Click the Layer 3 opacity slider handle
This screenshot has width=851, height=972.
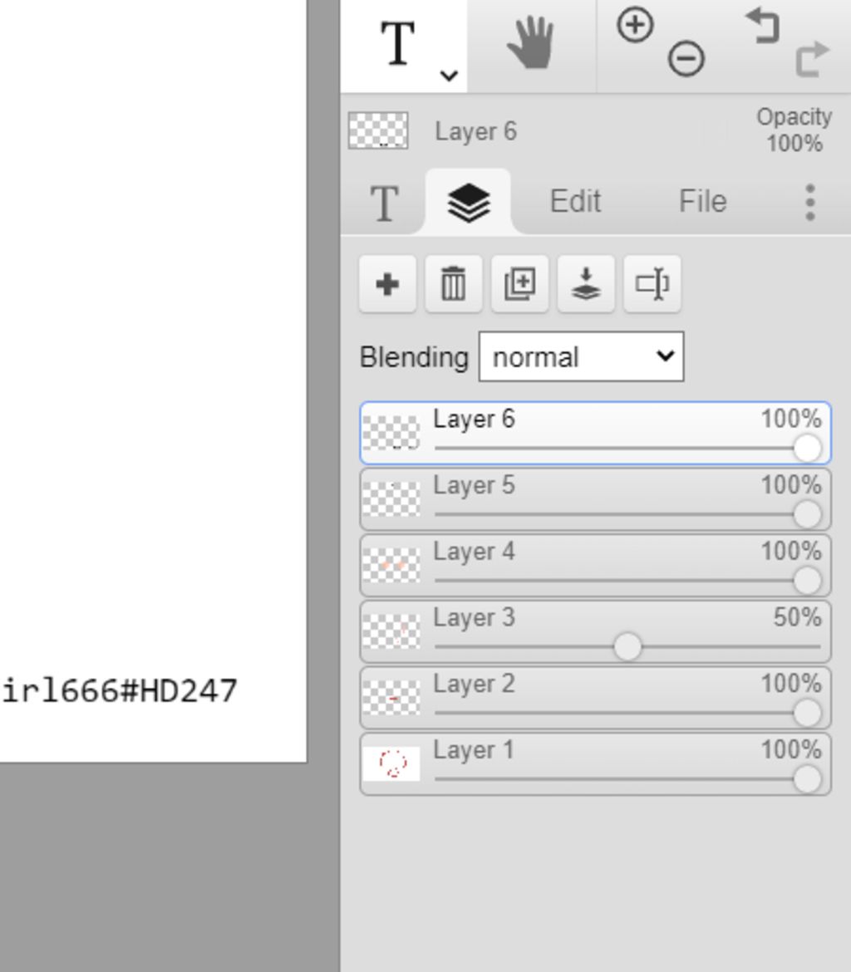(627, 646)
